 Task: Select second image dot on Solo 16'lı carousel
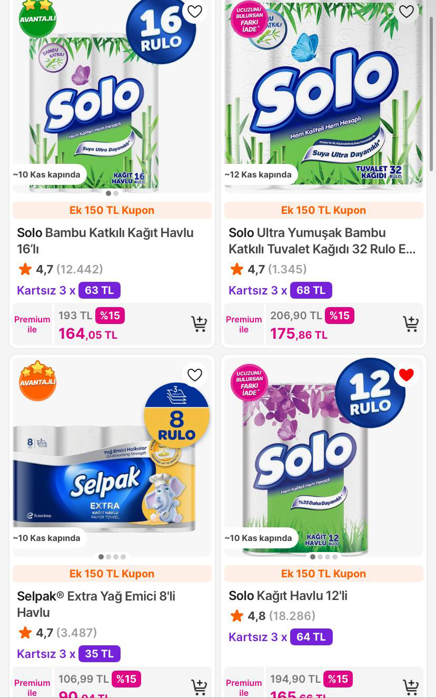(x=116, y=193)
